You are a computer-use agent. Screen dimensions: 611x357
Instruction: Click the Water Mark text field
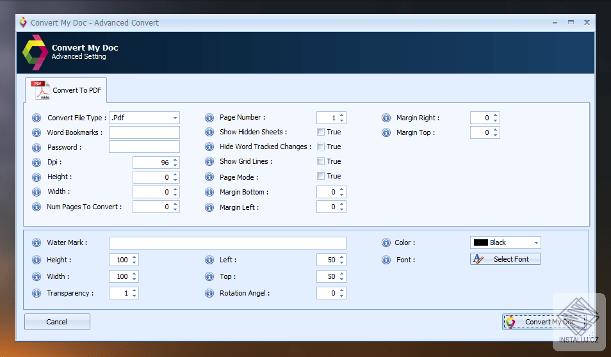[x=227, y=243]
